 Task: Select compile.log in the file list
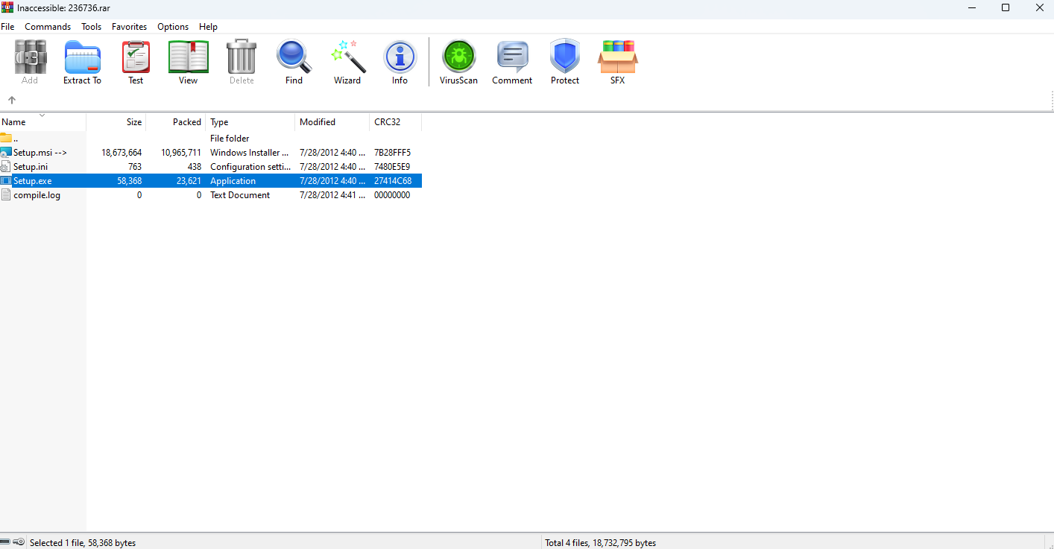pos(37,195)
